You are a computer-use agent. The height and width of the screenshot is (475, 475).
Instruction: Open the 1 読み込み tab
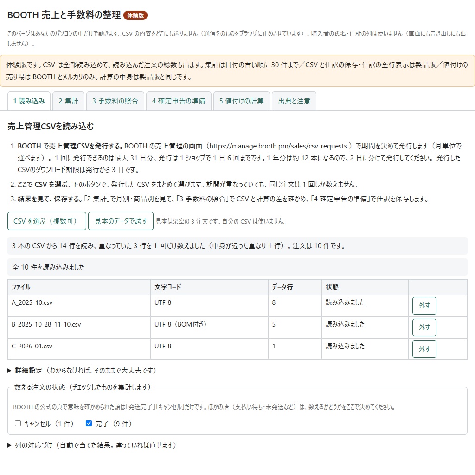[x=29, y=101]
